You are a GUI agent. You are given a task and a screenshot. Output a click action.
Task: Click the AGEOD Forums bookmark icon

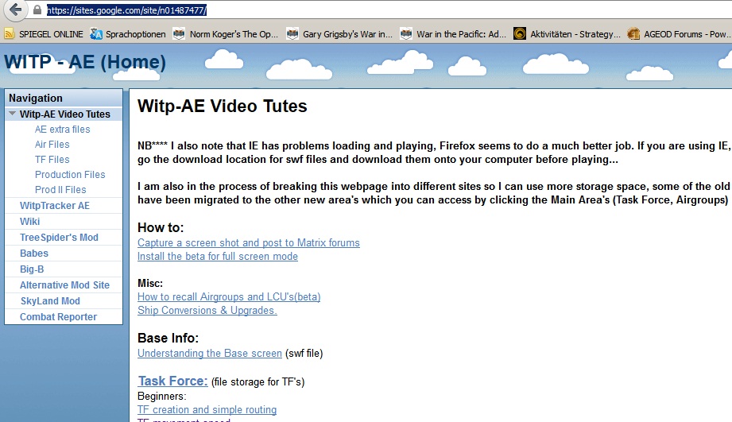click(633, 34)
